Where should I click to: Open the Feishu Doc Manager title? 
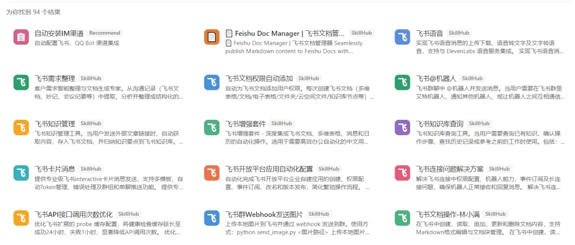point(285,33)
